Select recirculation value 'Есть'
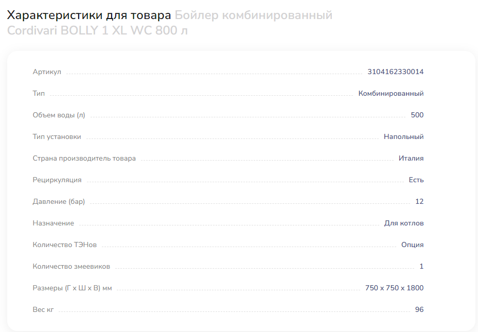The width and height of the screenshot is (478, 332). [x=416, y=180]
